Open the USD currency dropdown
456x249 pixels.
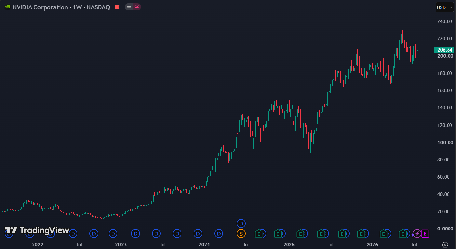445,7
